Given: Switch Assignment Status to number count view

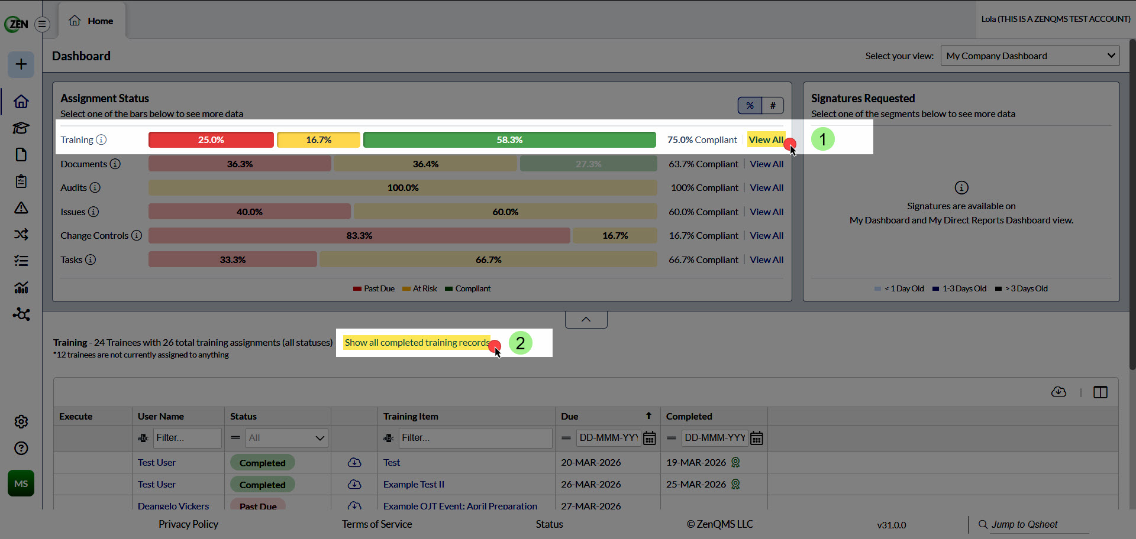Looking at the screenshot, I should click(772, 105).
